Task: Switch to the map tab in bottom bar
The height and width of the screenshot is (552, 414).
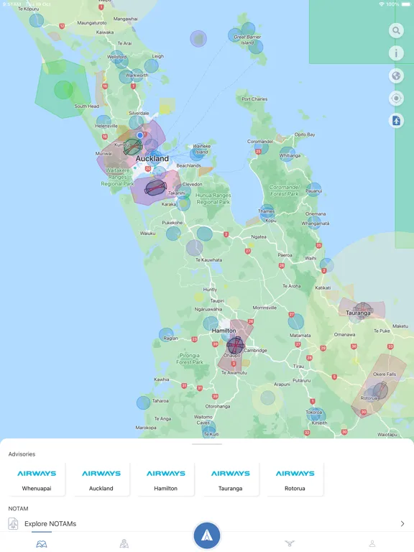Action: tap(42, 544)
